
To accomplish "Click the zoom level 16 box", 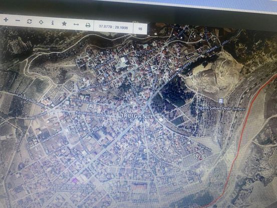I will pyautogui.click(x=140, y=28).
